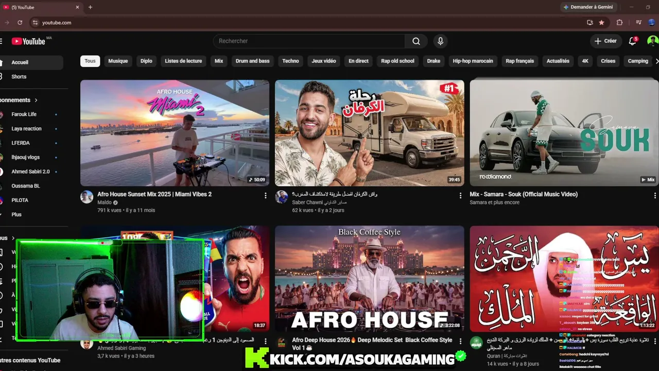Open options menu for Afro House Sunset Mix
The image size is (659, 371).
(x=266, y=196)
